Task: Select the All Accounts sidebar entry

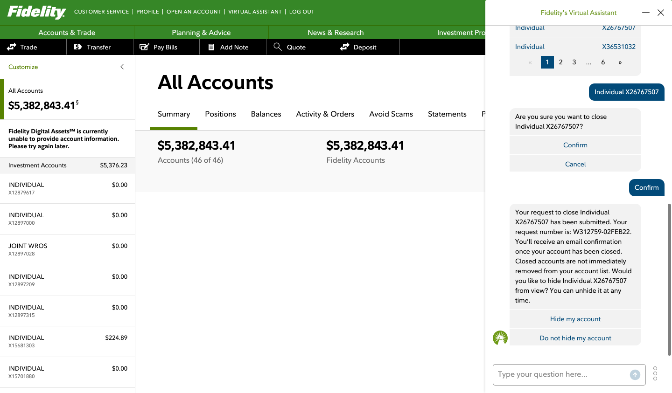Action: coord(68,99)
